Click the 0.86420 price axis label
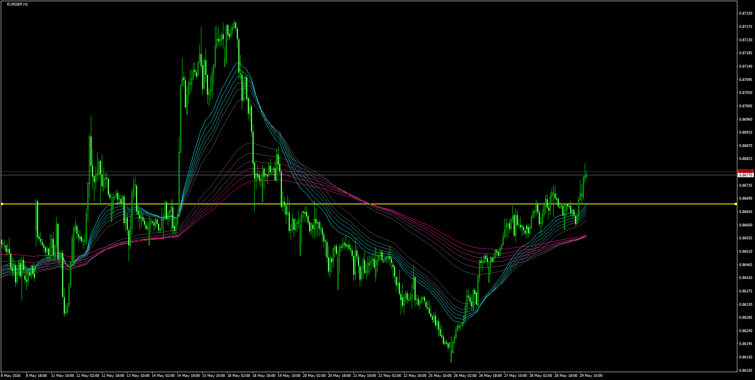 tap(746, 278)
